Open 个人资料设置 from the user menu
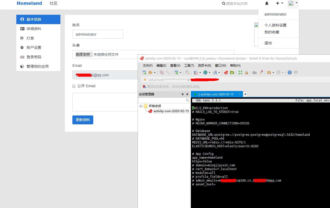This screenshot has height=208, width=330. point(275,25)
